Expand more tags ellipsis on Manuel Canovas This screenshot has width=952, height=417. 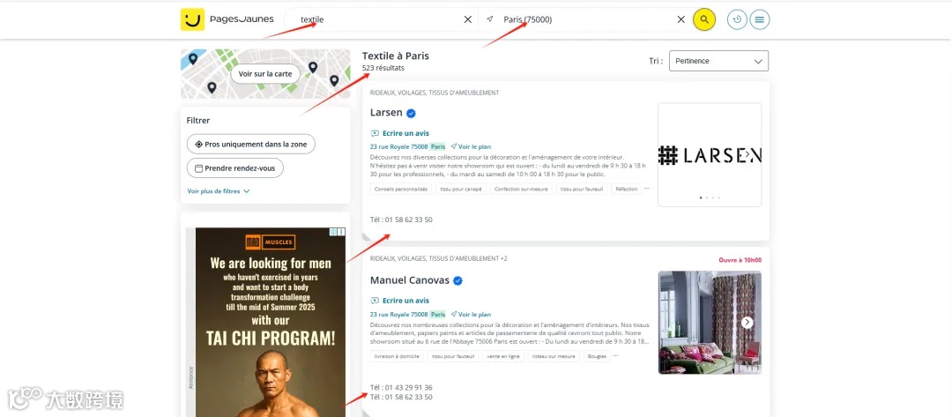click(x=615, y=355)
